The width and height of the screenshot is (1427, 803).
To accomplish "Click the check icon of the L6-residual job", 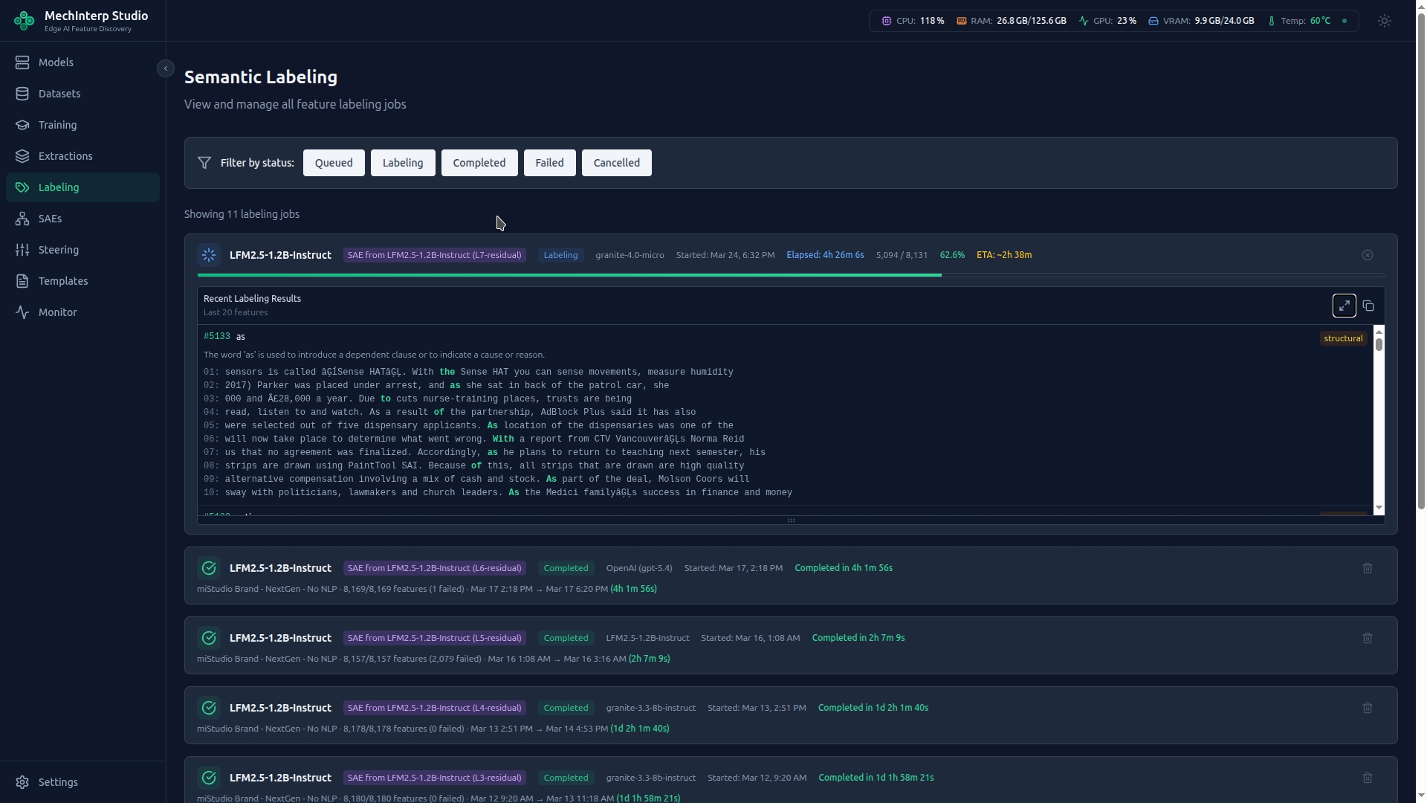I will (x=209, y=568).
